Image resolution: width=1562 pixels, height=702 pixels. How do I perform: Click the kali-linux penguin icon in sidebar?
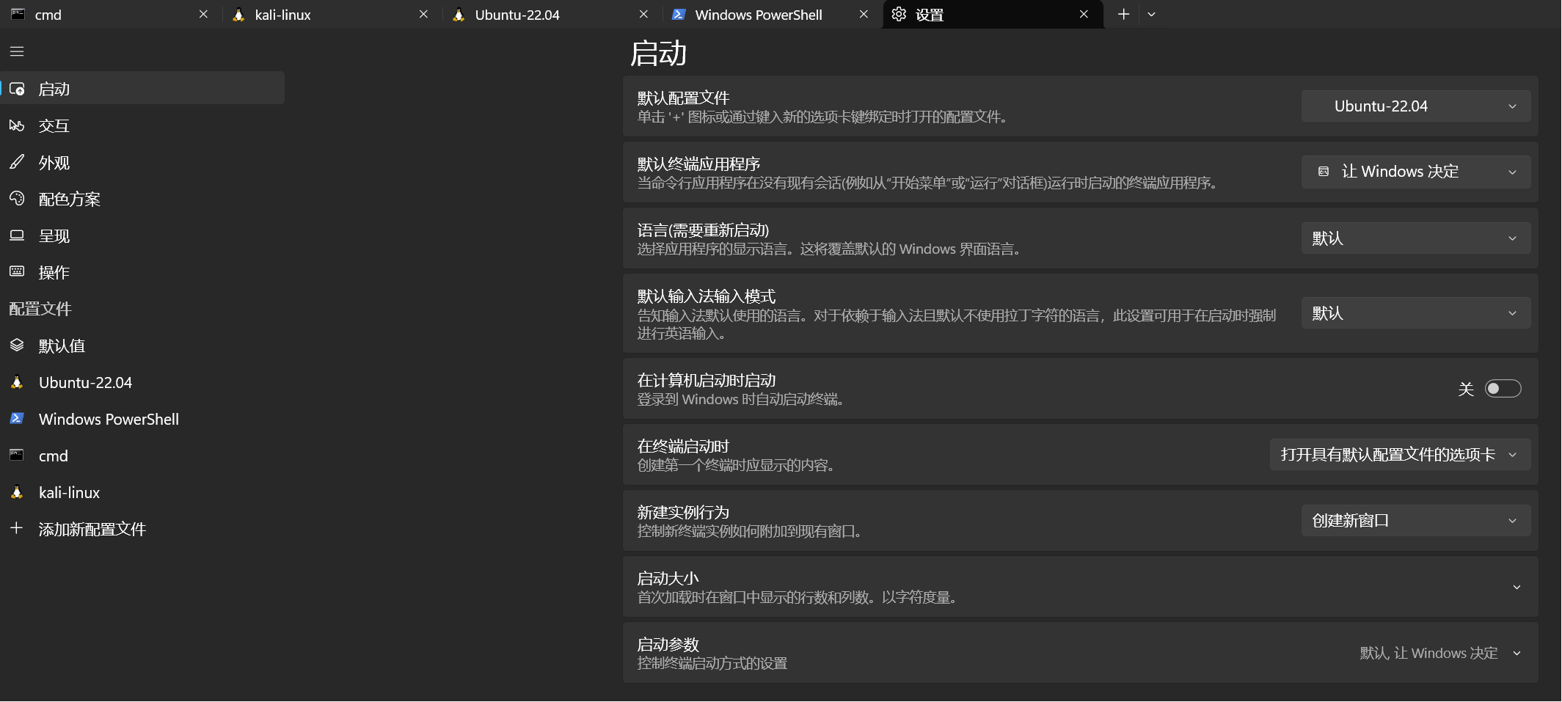click(x=17, y=492)
